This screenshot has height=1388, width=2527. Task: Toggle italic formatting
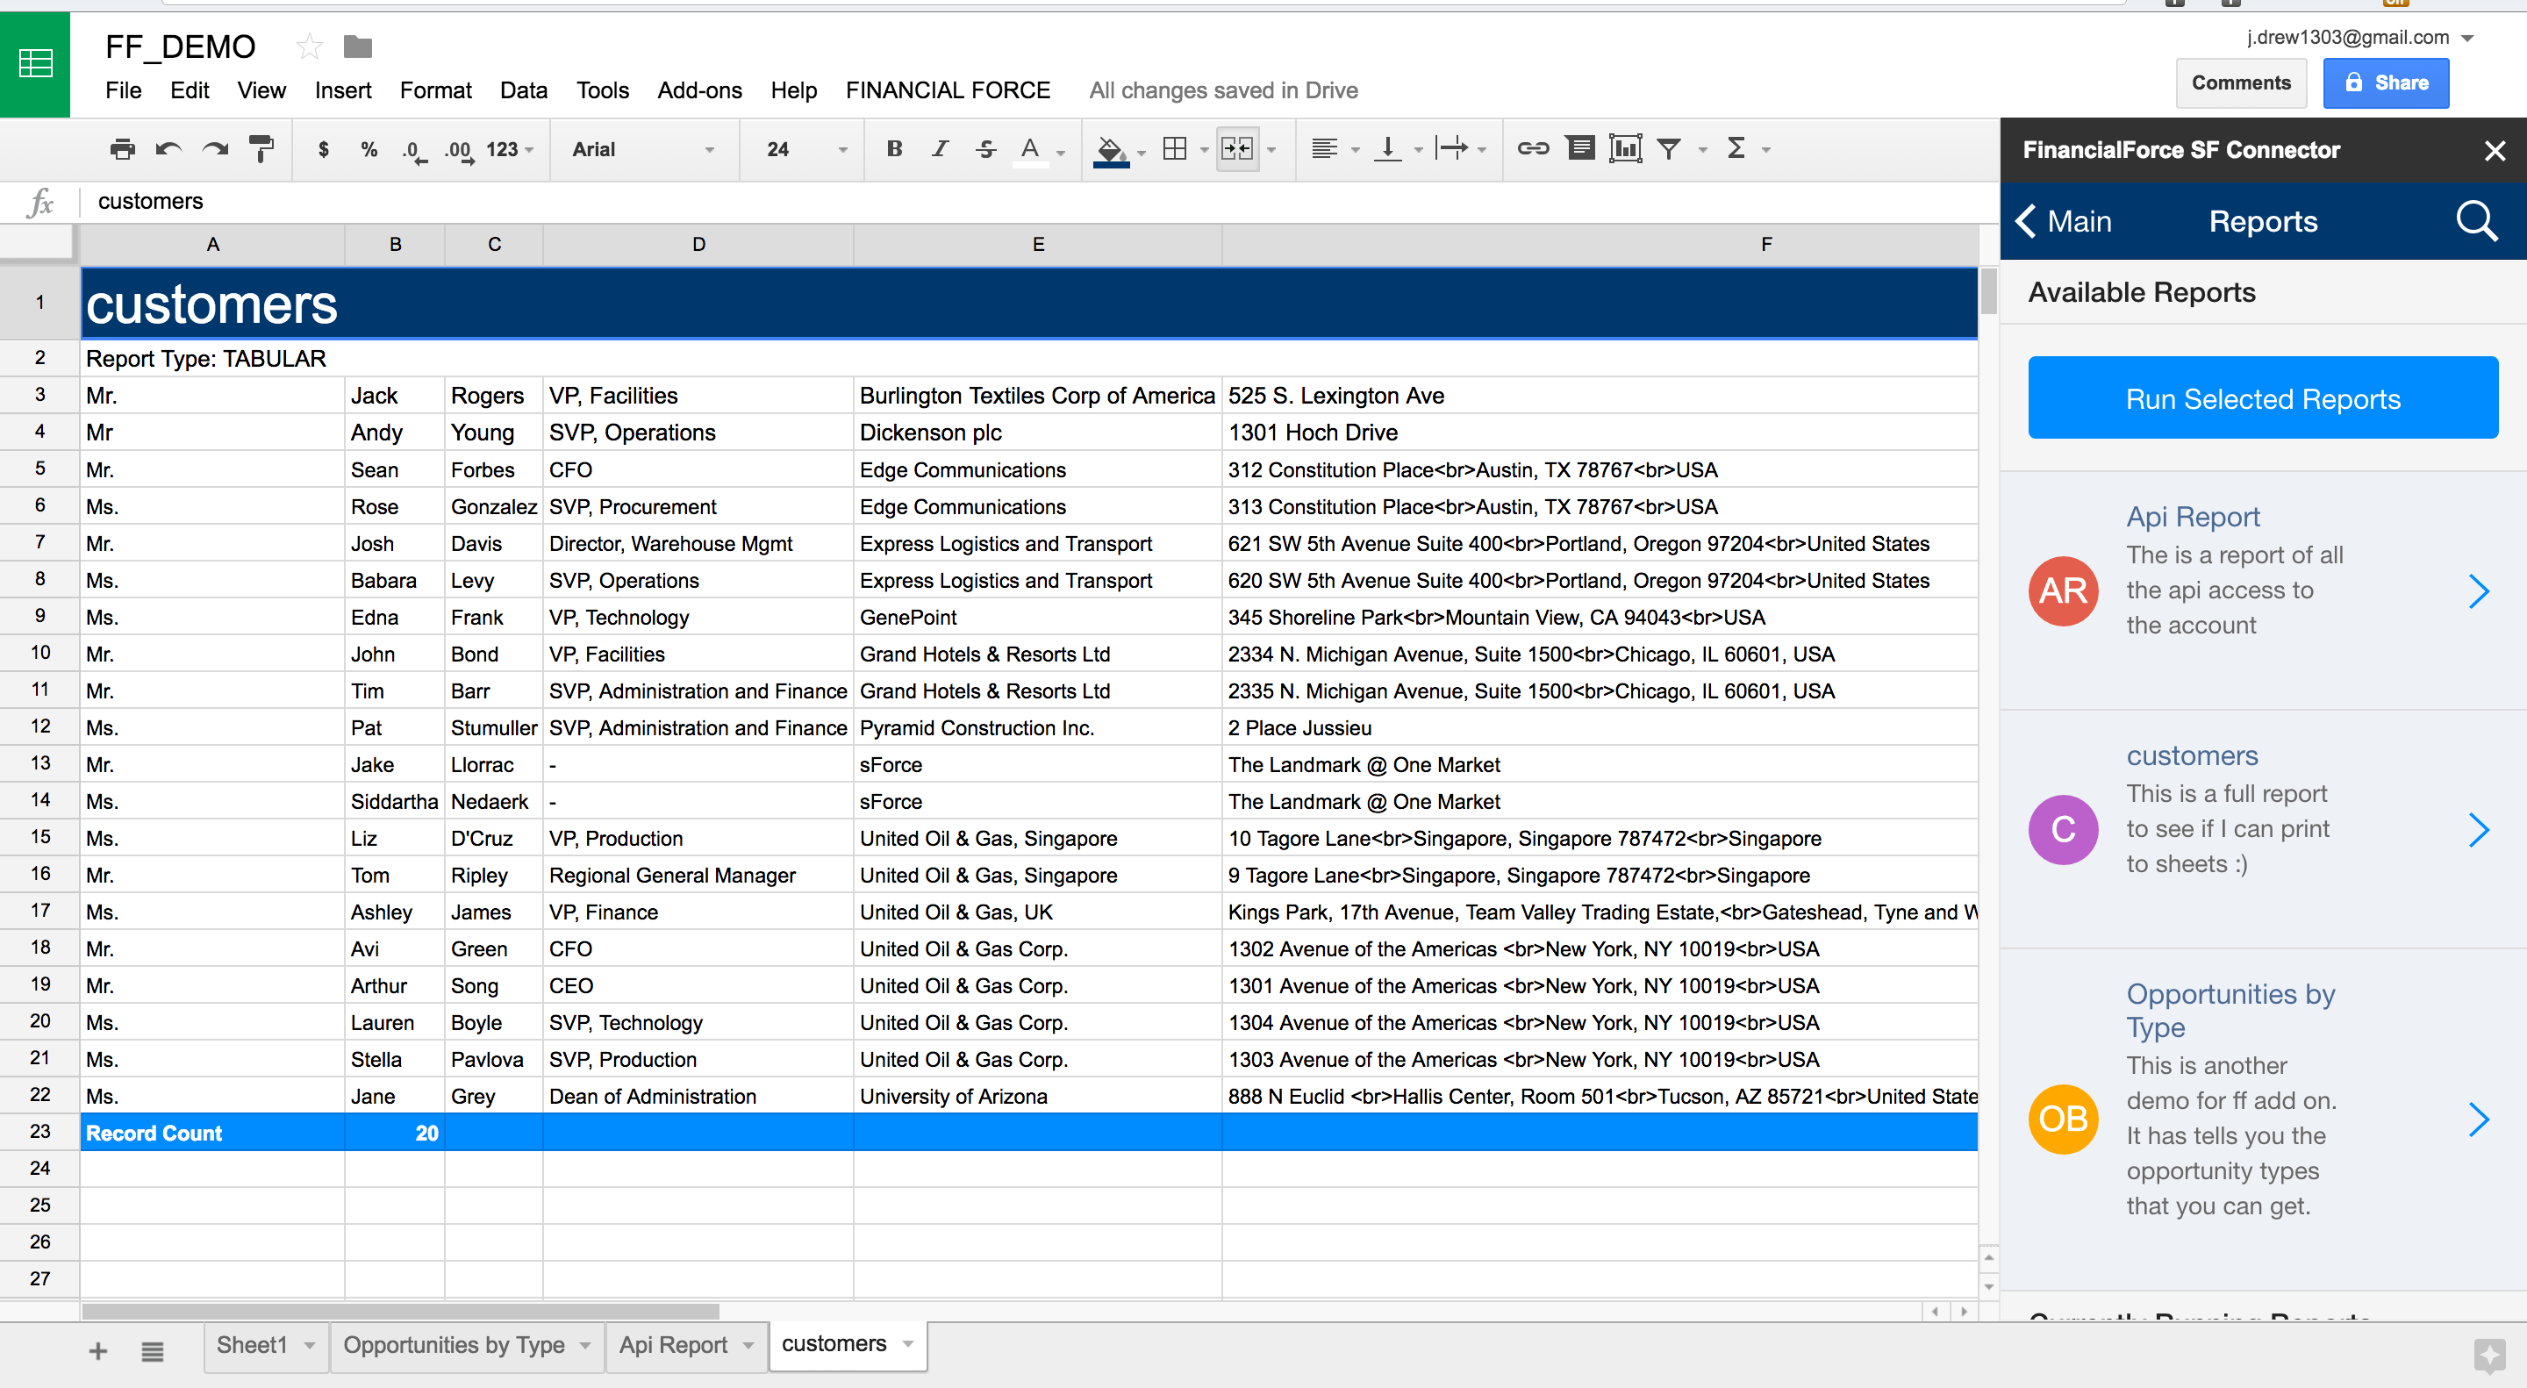click(940, 149)
